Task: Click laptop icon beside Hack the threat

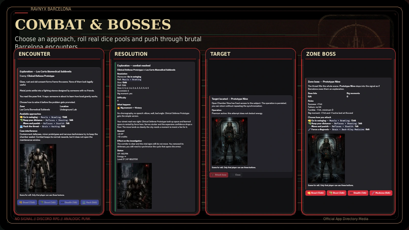Action: [x=21, y=126]
